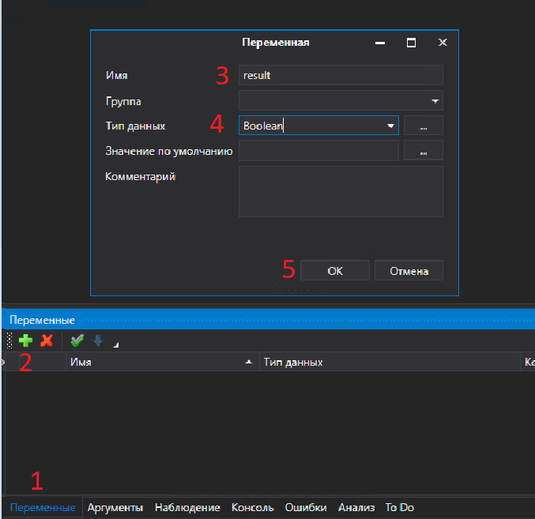Open the Консоль tab

(252, 507)
